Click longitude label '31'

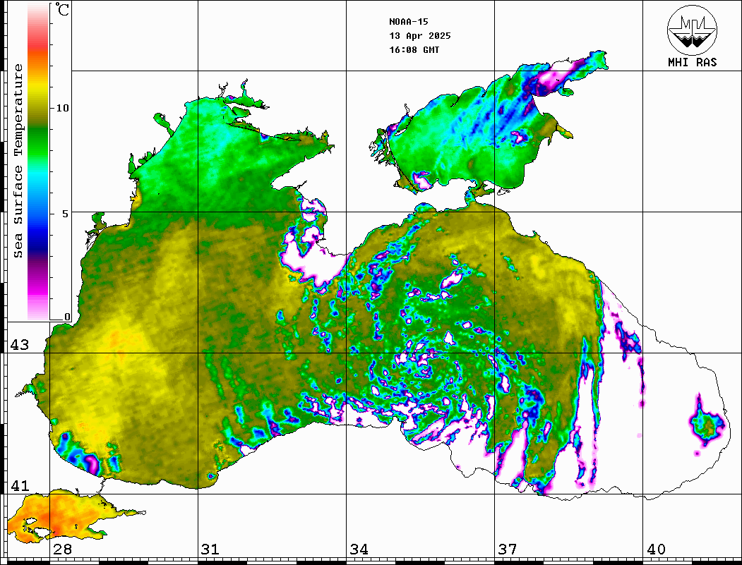click(x=210, y=549)
